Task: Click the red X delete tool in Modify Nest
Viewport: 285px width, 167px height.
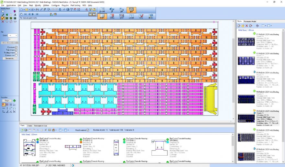Action: 3,22
